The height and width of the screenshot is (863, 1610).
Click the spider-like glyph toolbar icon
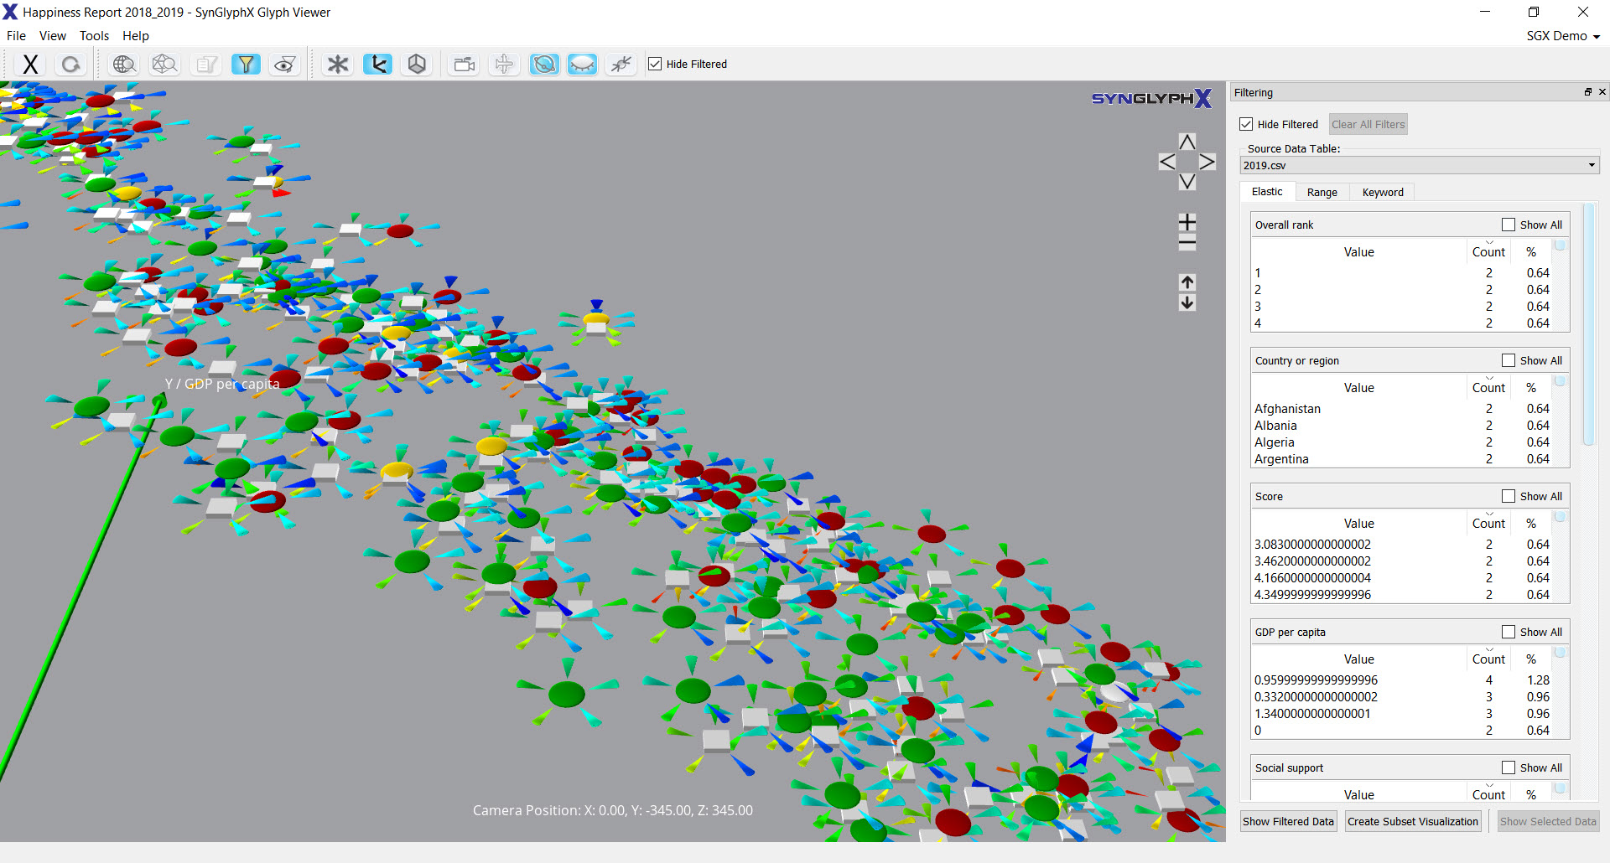tap(621, 65)
